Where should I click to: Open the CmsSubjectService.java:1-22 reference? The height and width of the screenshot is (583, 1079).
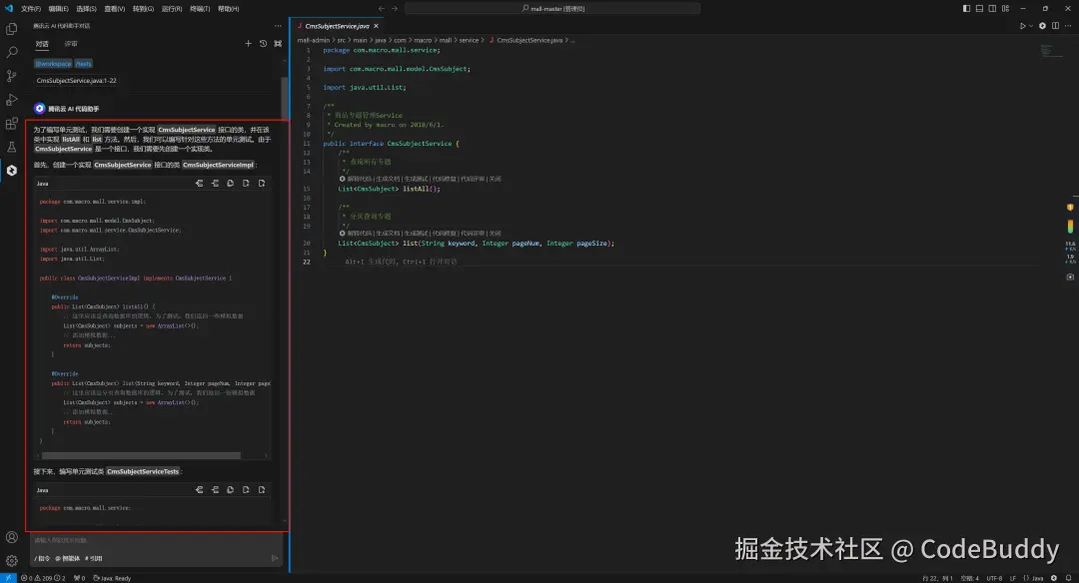76,81
